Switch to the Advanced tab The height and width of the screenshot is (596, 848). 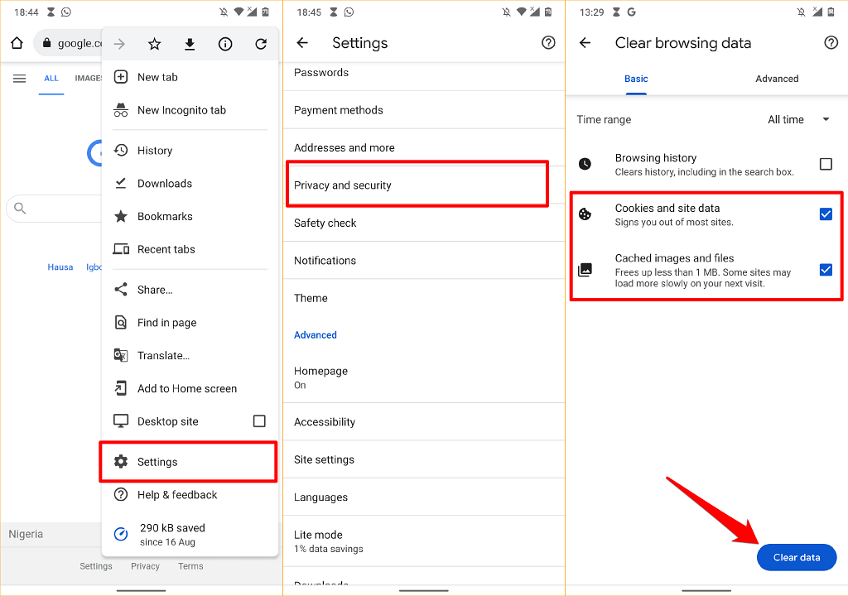(x=777, y=79)
